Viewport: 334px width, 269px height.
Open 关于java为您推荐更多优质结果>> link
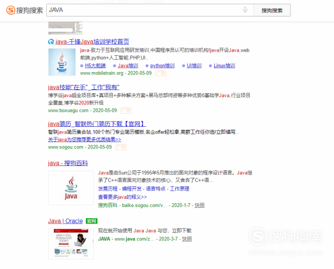click(84, 140)
